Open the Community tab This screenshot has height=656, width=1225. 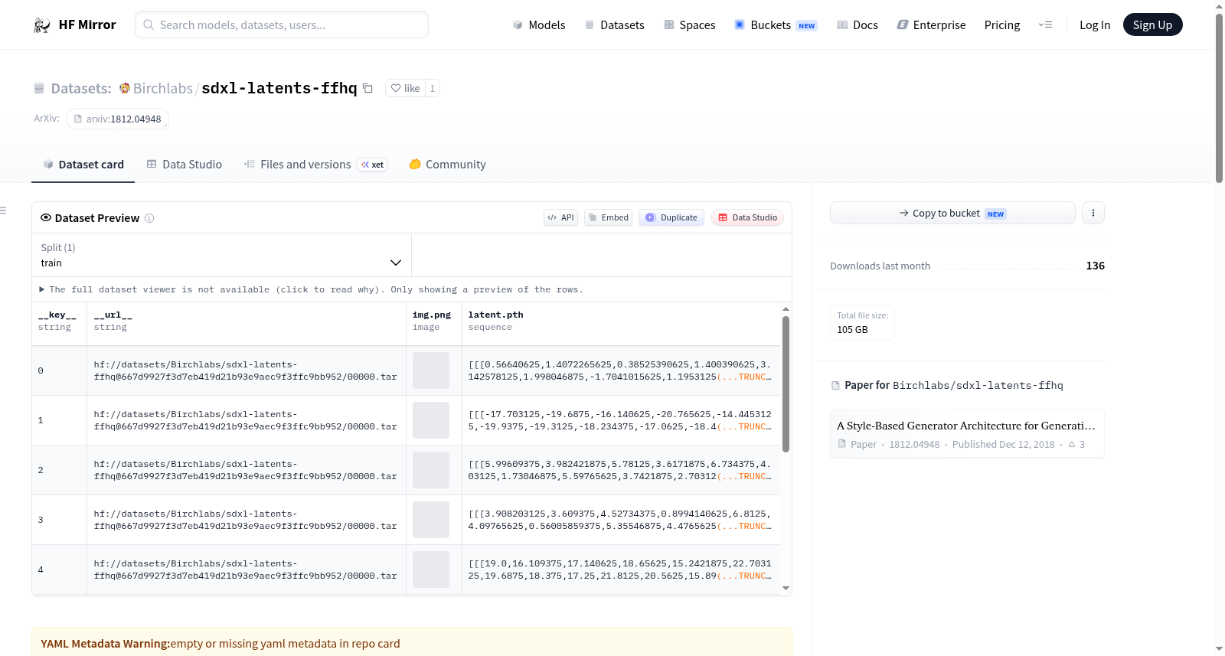click(x=448, y=165)
